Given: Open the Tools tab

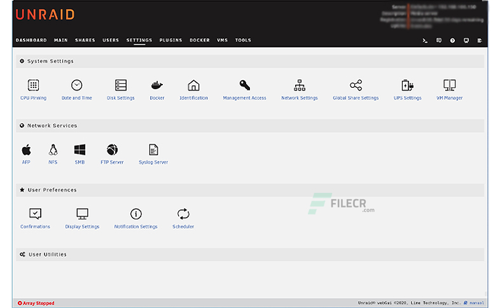Looking at the screenshot, I should click(x=243, y=40).
